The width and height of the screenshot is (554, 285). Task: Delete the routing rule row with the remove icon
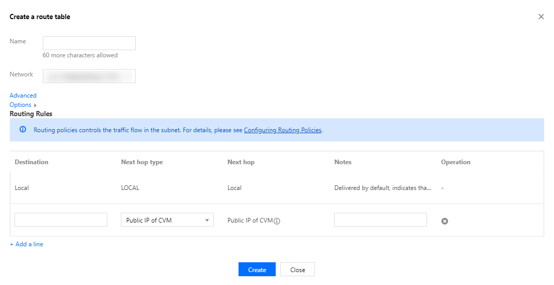pos(445,221)
